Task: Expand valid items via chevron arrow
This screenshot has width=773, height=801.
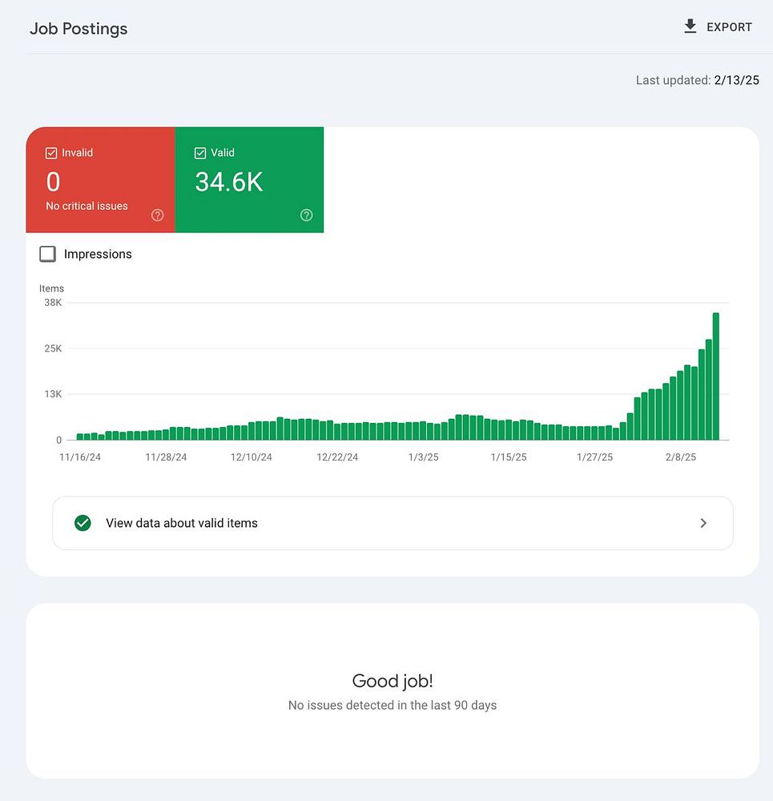Action: click(703, 523)
